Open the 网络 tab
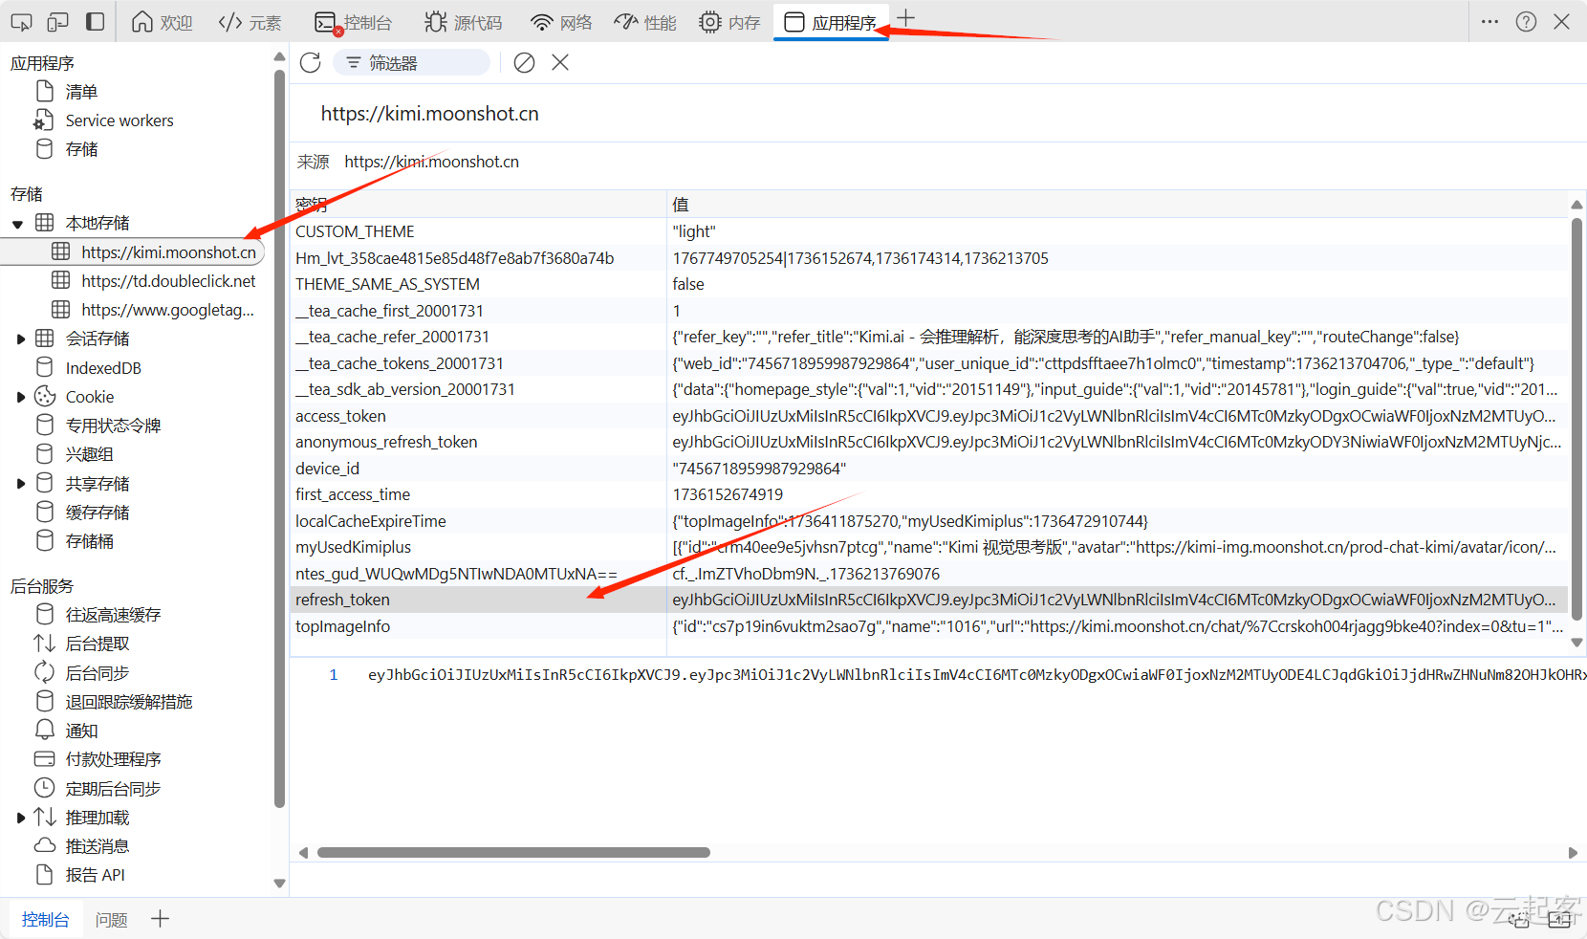Screen dimensions: 1587x939 click(x=561, y=22)
